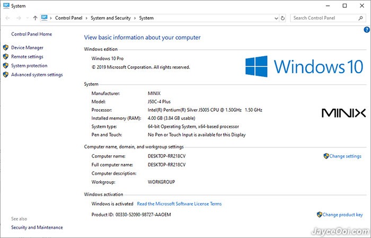Click shield icon next to Change product key
Viewport: 371px width, 238px height.
tap(320, 215)
